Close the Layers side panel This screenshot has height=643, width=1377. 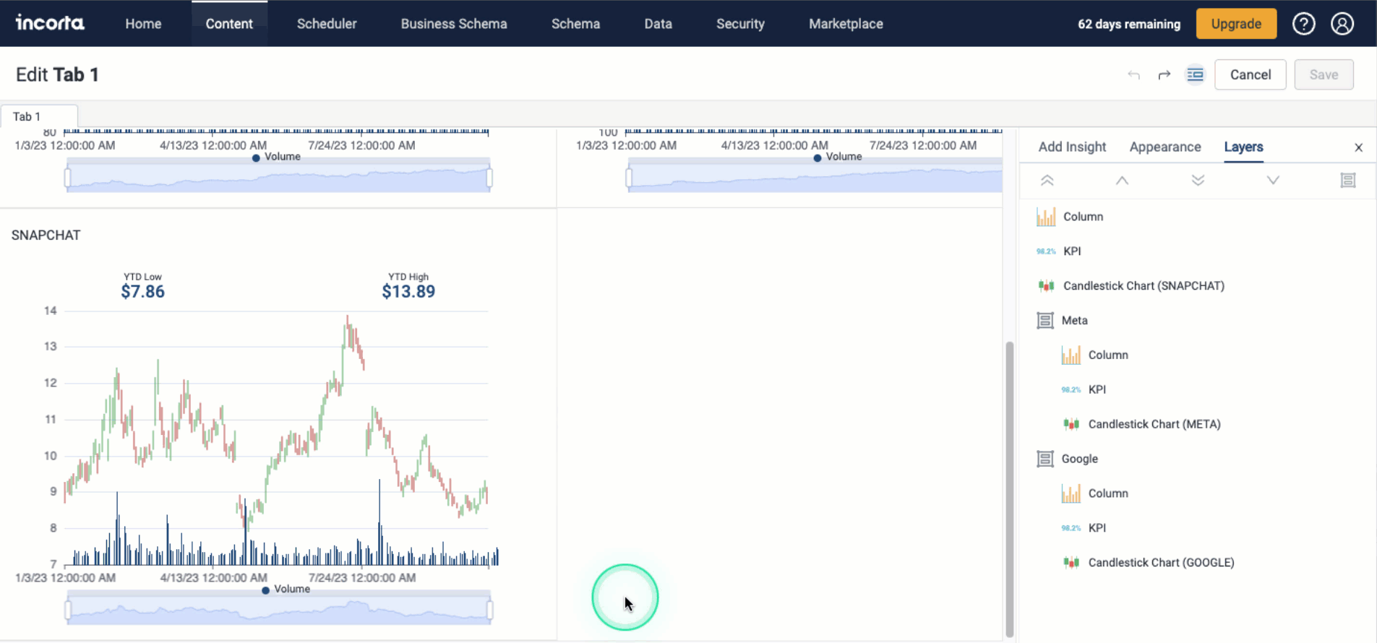(x=1358, y=147)
